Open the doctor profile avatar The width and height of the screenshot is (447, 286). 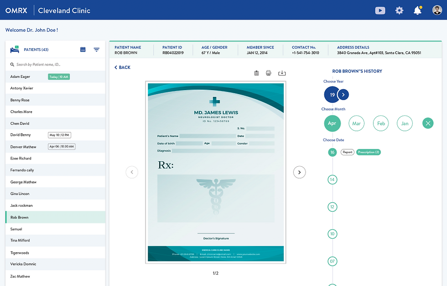(437, 10)
